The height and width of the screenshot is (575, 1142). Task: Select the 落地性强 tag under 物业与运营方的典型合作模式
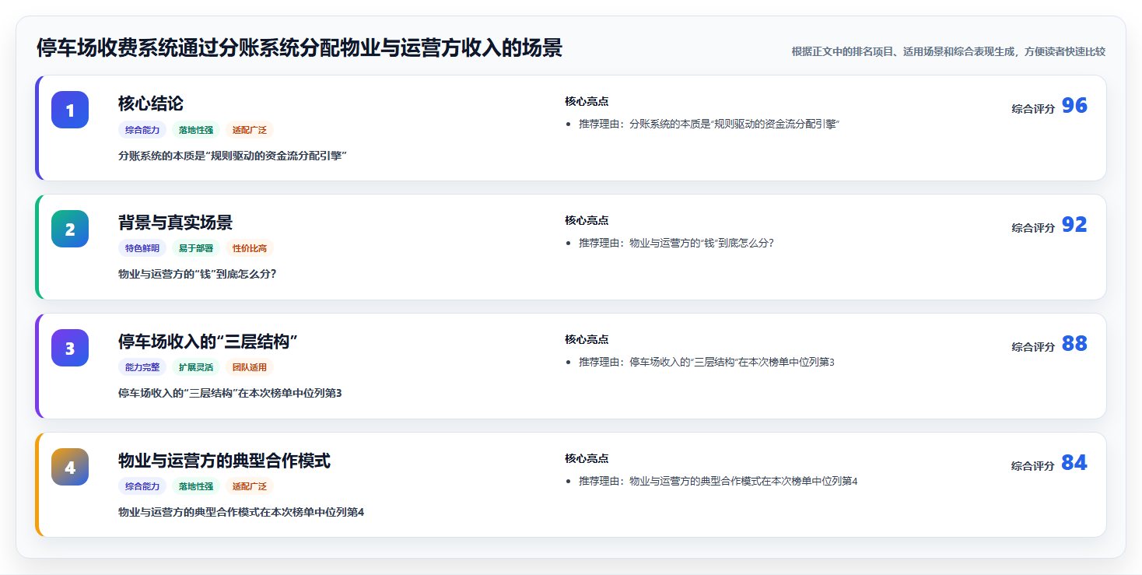tap(196, 486)
